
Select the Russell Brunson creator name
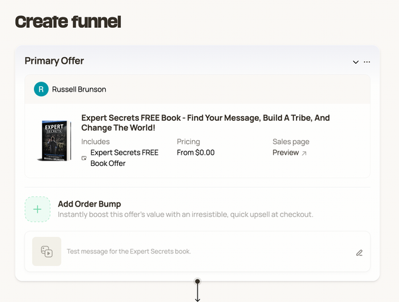(79, 90)
